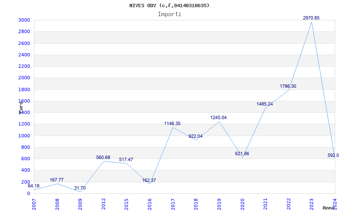
Task: Click the 2012 x-axis year label
Action: pyautogui.click(x=103, y=204)
